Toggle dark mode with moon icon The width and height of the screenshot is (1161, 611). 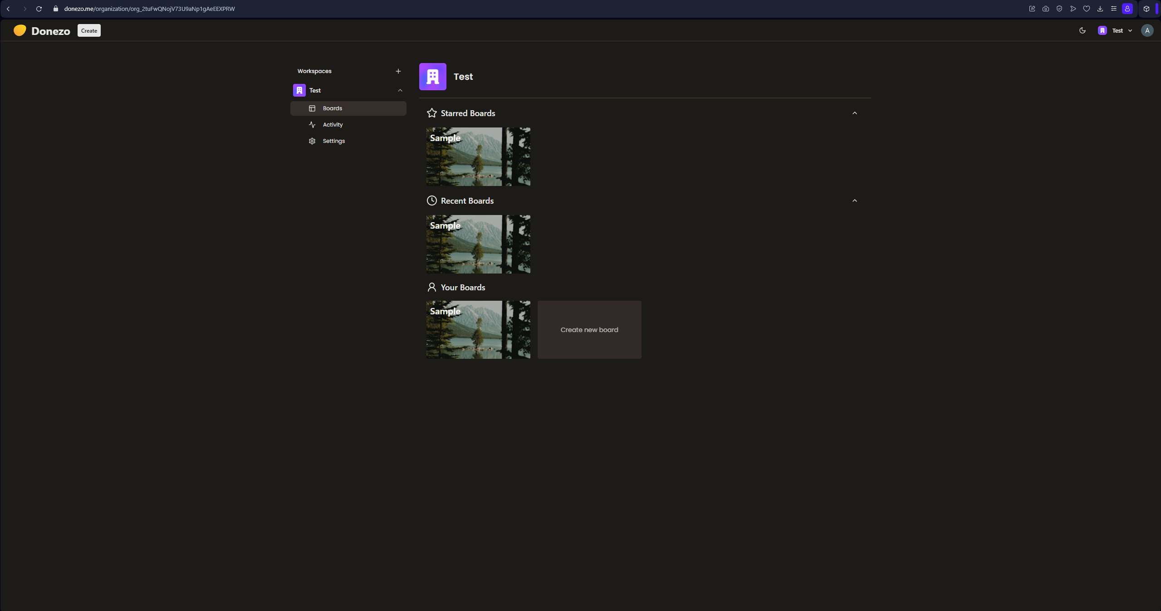(1082, 30)
